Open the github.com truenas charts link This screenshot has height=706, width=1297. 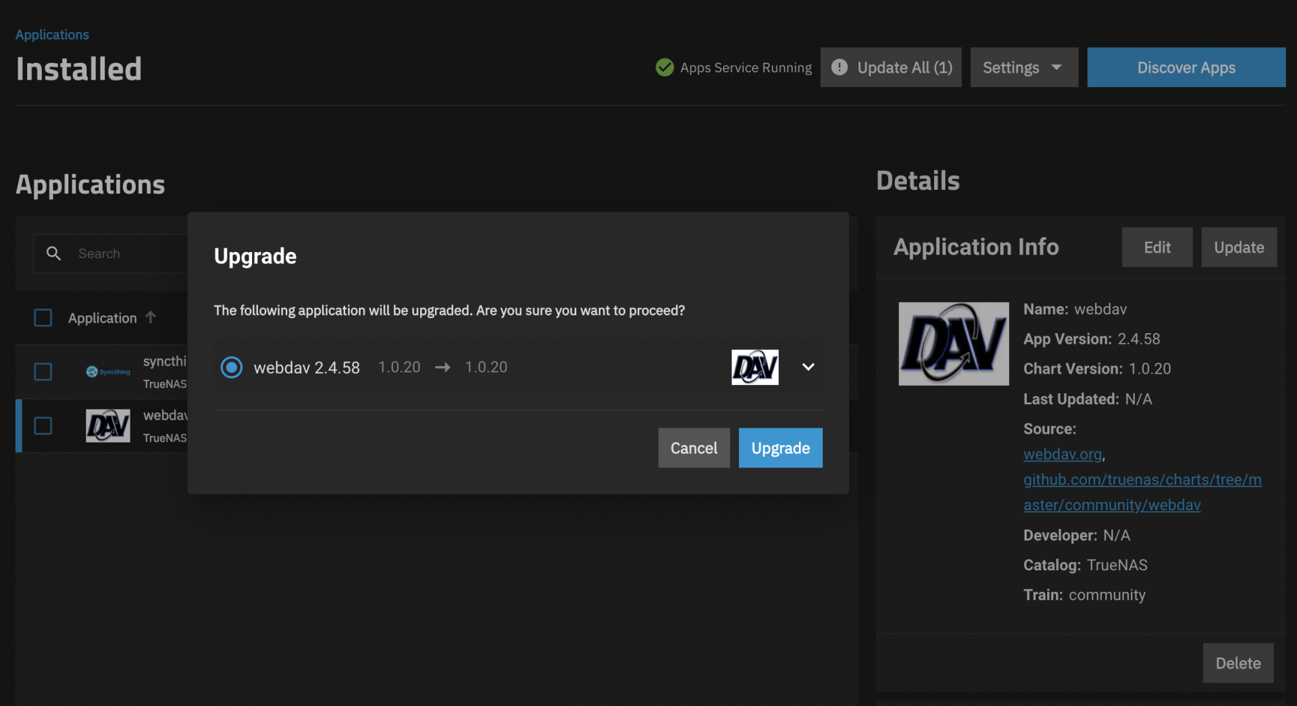pyautogui.click(x=1142, y=492)
